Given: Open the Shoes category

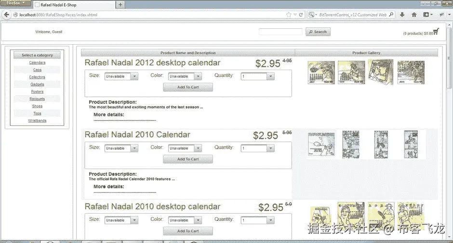Looking at the screenshot, I should 37,106.
